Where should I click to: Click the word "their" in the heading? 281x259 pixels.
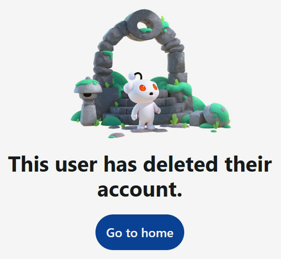point(248,164)
